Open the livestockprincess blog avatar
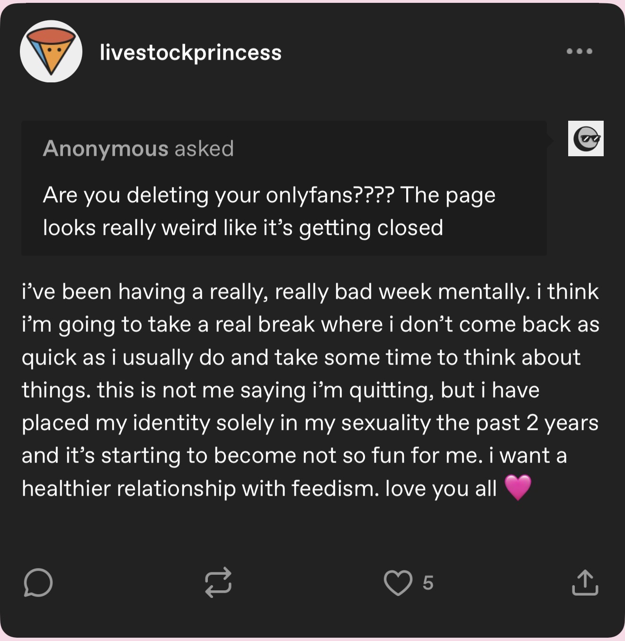 click(x=51, y=51)
